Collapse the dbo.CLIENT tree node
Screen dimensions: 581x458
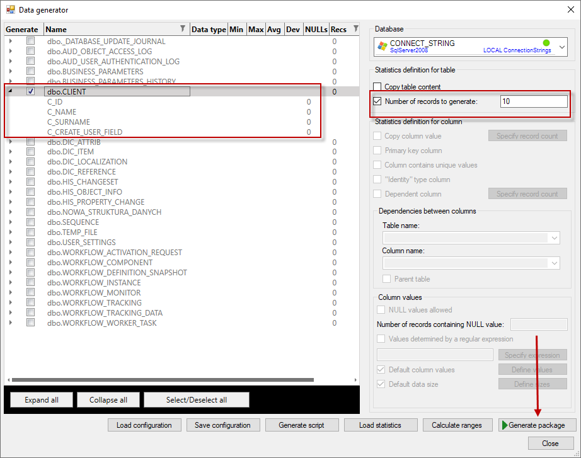point(10,91)
